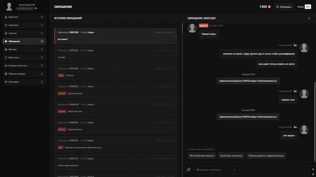Image resolution: width=316 pixels, height=177 pixels.
Task: Click the Проблема актуальна button
Action: (231, 156)
